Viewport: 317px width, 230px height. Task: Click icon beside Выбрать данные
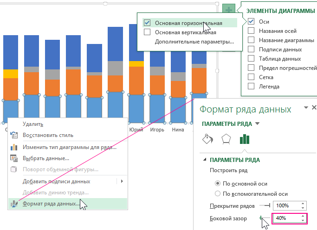pyautogui.click(x=14, y=158)
